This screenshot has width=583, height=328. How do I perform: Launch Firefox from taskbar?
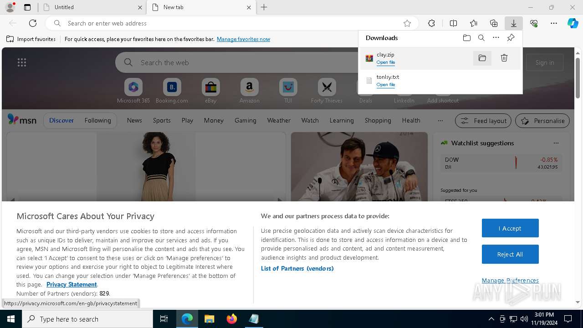[x=231, y=319]
